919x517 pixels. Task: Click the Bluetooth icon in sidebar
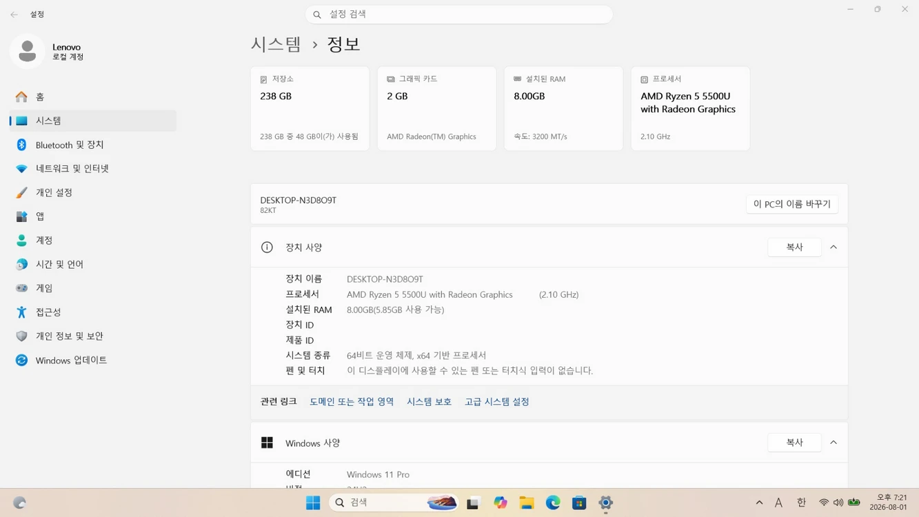point(22,145)
